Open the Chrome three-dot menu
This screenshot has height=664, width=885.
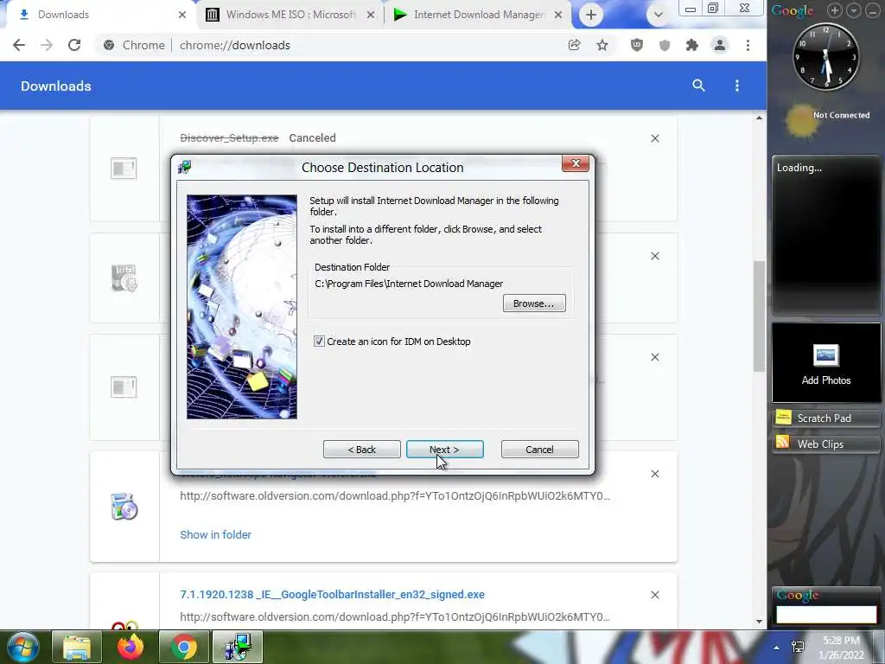pyautogui.click(x=748, y=45)
